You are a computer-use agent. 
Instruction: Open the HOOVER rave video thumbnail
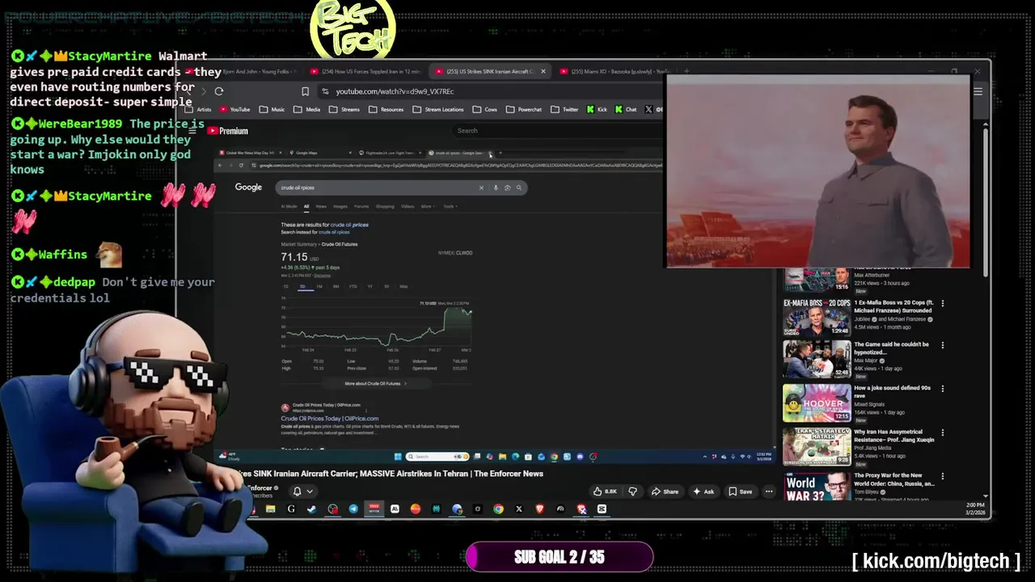click(x=817, y=403)
